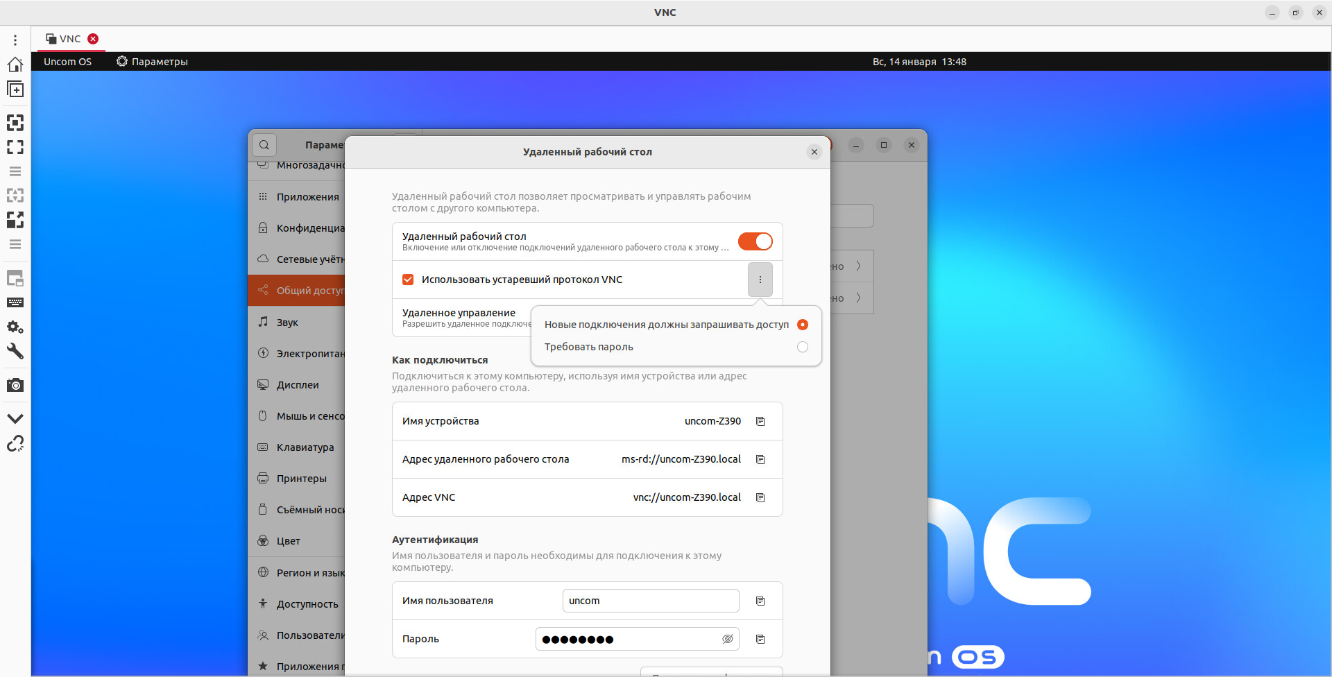Take a screenshot with the camera icon
Image resolution: width=1332 pixels, height=677 pixels.
(15, 385)
